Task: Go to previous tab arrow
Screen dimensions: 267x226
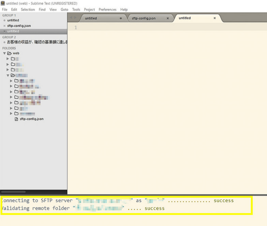Action: tap(71, 17)
